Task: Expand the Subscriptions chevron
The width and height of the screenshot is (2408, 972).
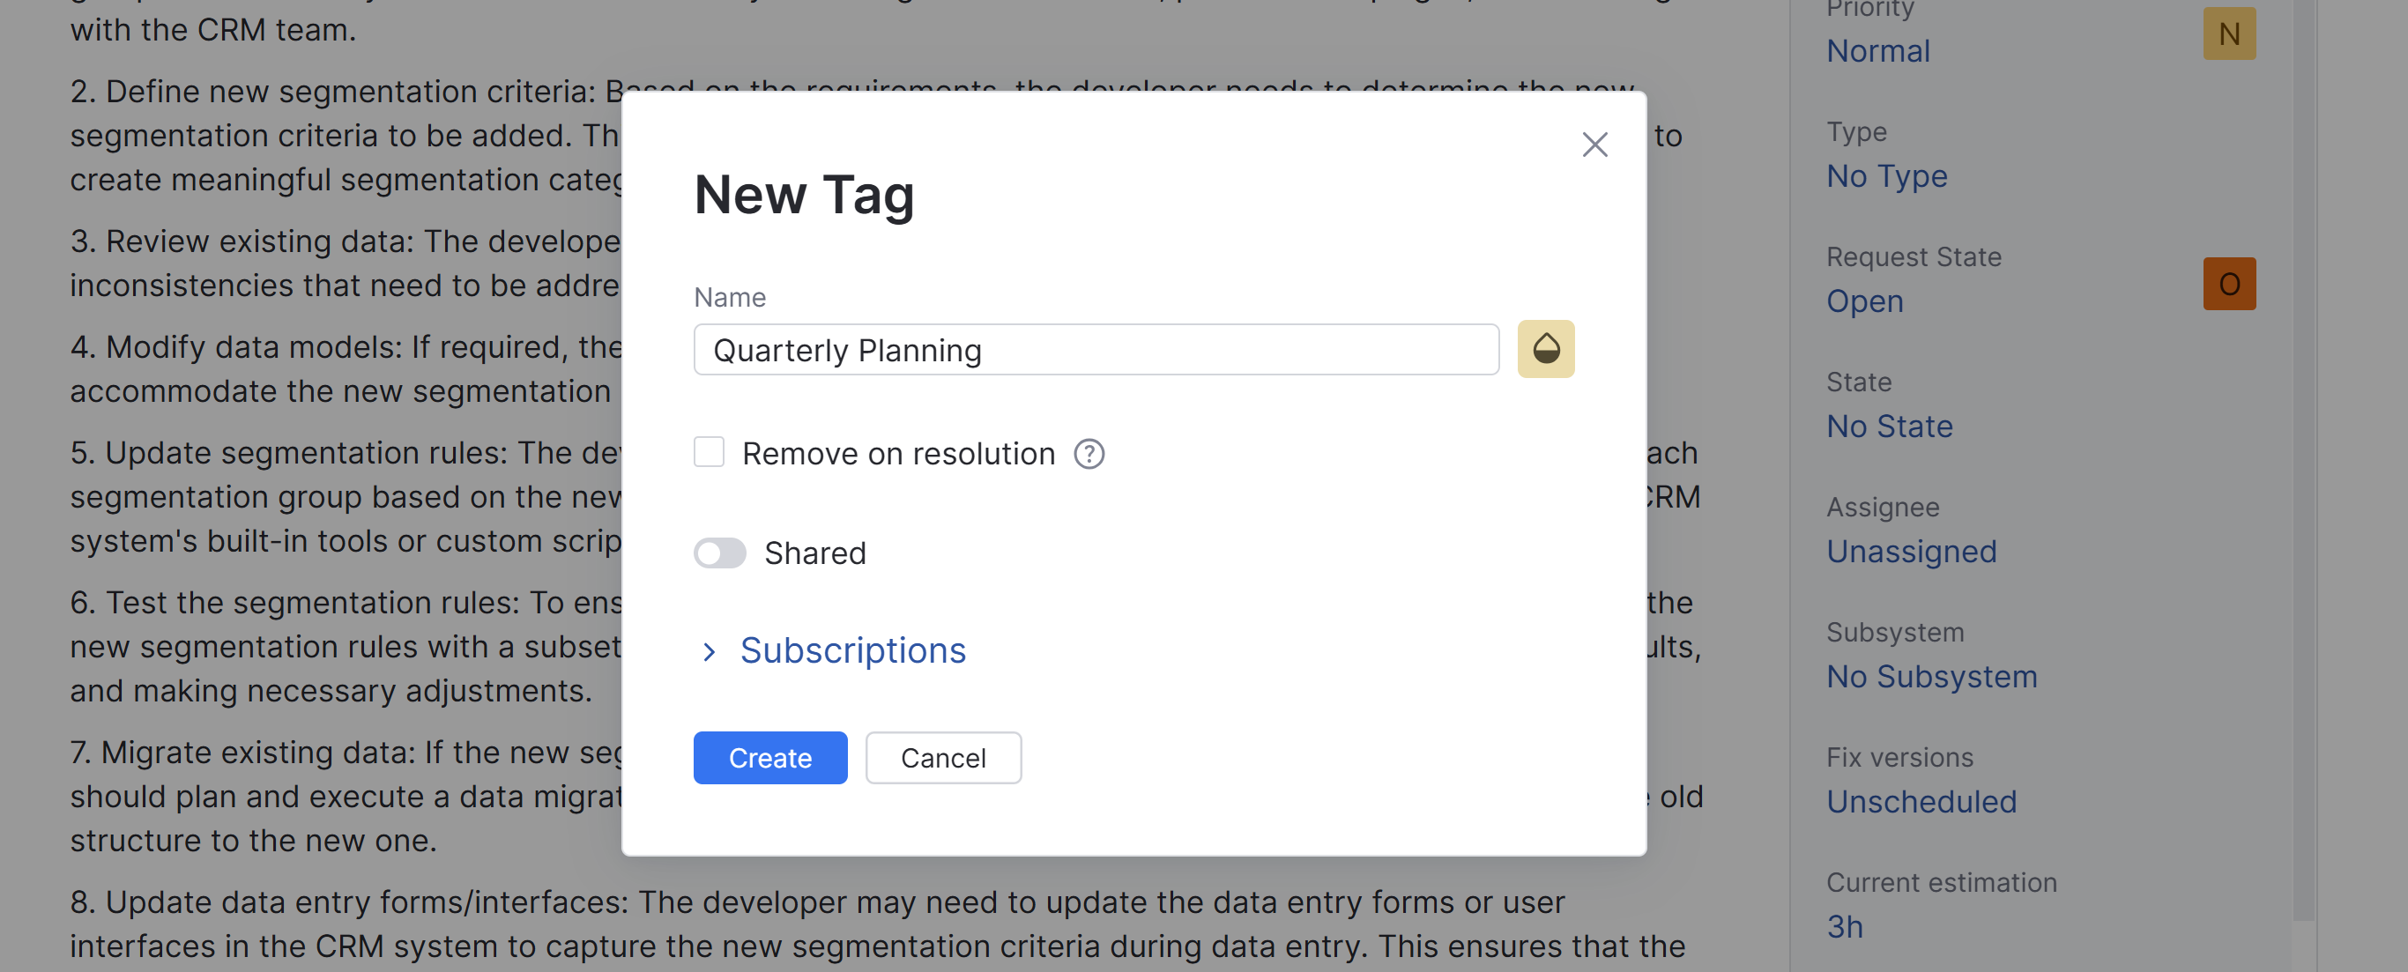Action: [x=710, y=651]
